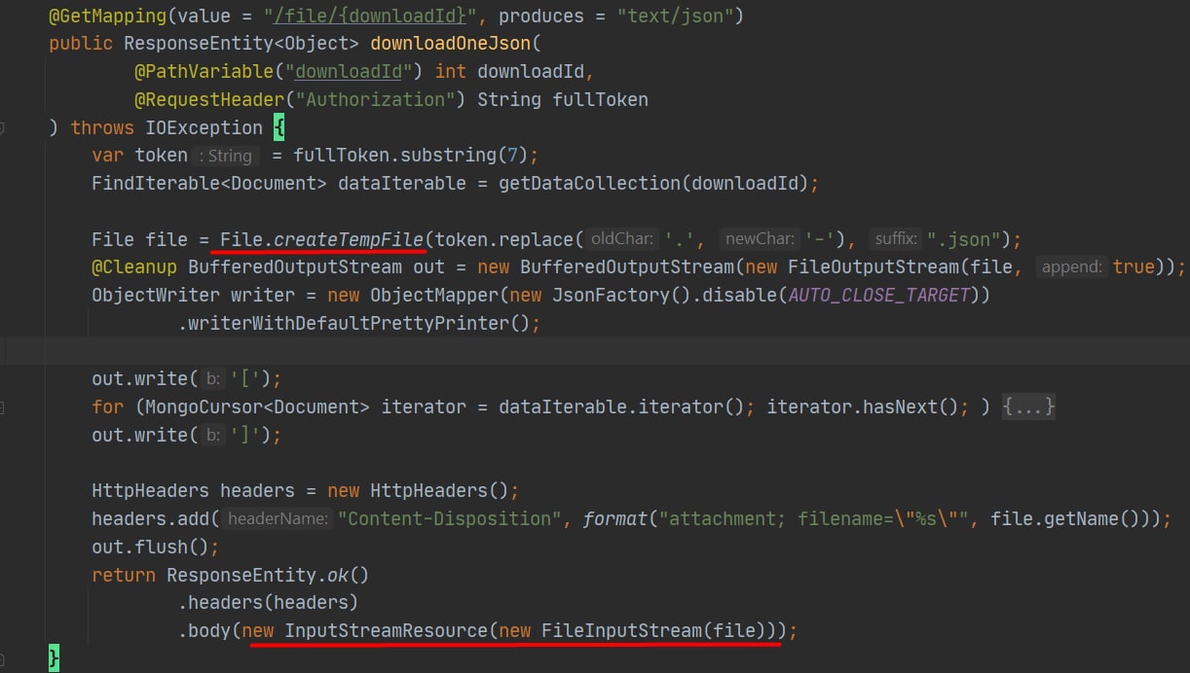This screenshot has height=673, width=1190.
Task: Click the ResponseEntity.ok() call
Action: tap(268, 575)
